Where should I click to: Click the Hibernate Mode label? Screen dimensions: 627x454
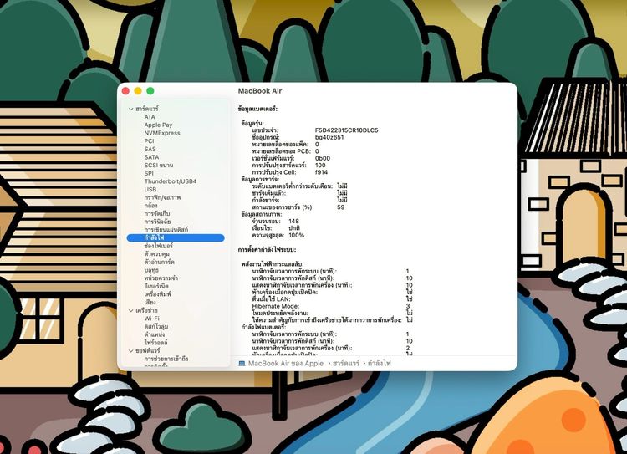click(276, 306)
